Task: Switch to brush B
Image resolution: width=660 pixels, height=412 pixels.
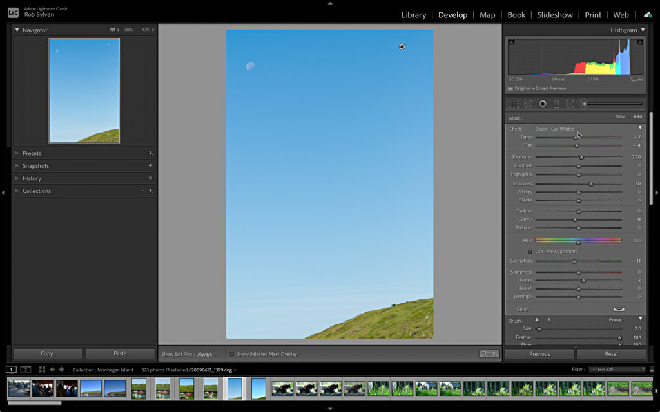Action: click(x=549, y=320)
